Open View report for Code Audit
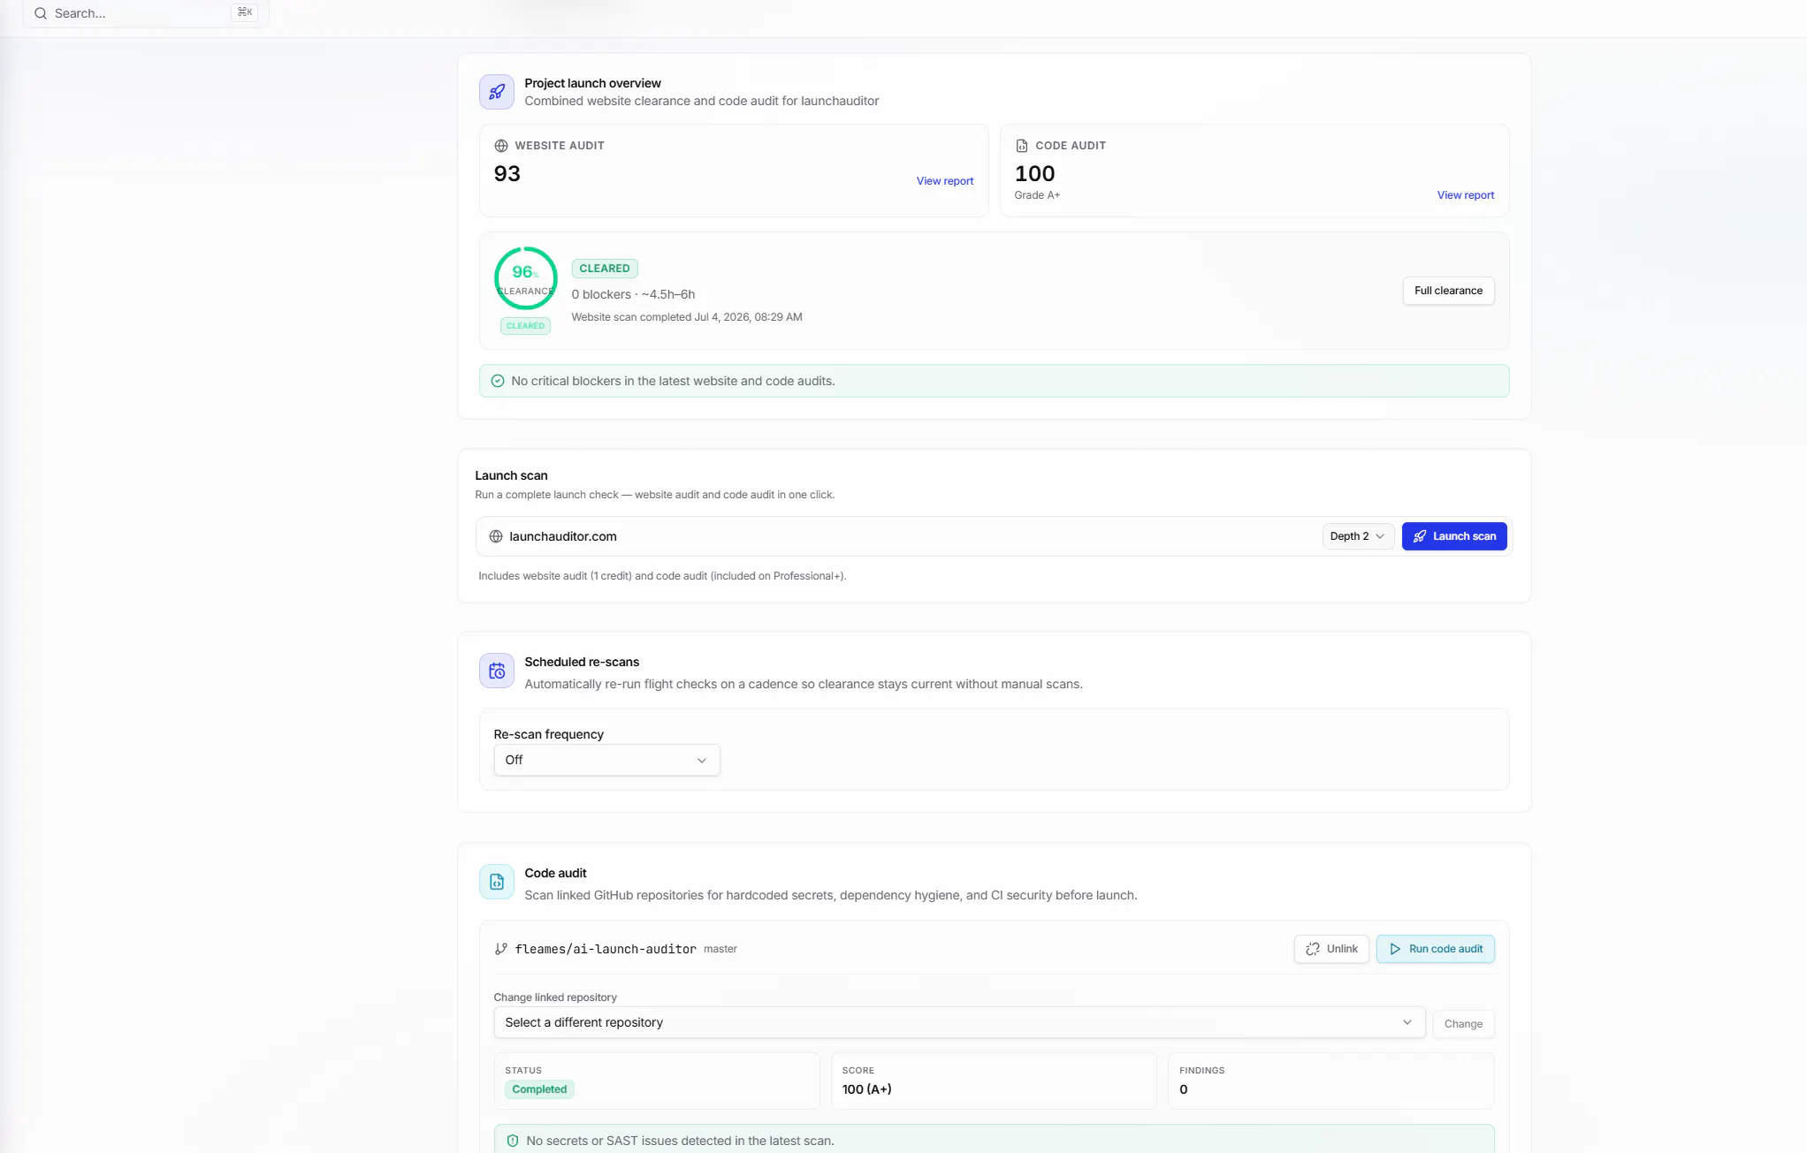1807x1153 pixels. click(1465, 195)
